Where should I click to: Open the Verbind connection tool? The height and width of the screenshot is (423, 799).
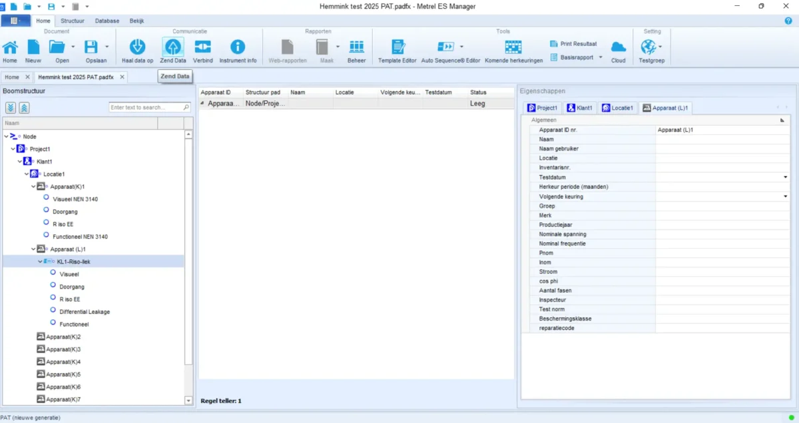(202, 48)
